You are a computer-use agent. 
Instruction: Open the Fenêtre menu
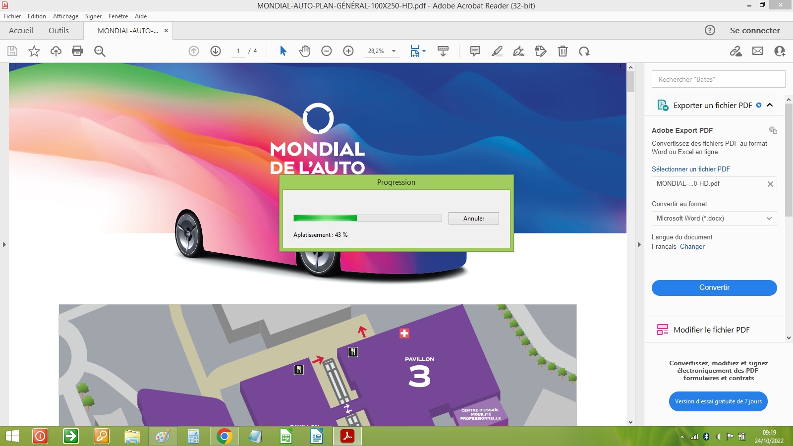pyautogui.click(x=118, y=16)
